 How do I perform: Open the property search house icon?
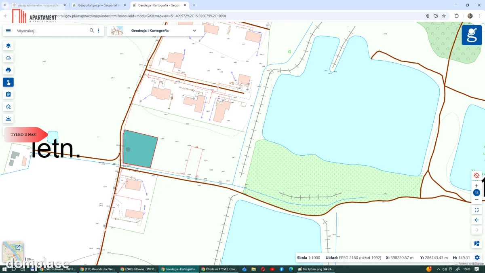pos(8,106)
